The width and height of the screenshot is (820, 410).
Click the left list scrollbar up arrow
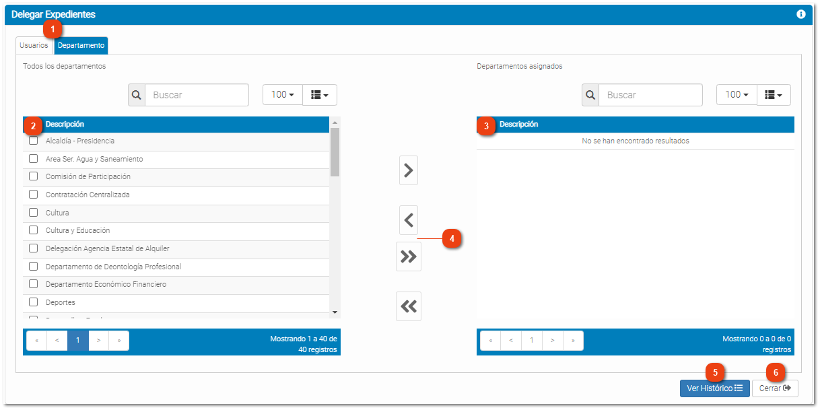coord(335,123)
